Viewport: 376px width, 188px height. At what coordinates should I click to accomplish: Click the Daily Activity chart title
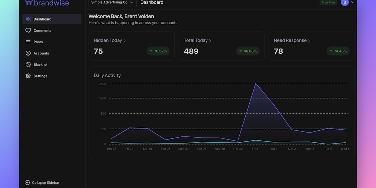pos(107,75)
